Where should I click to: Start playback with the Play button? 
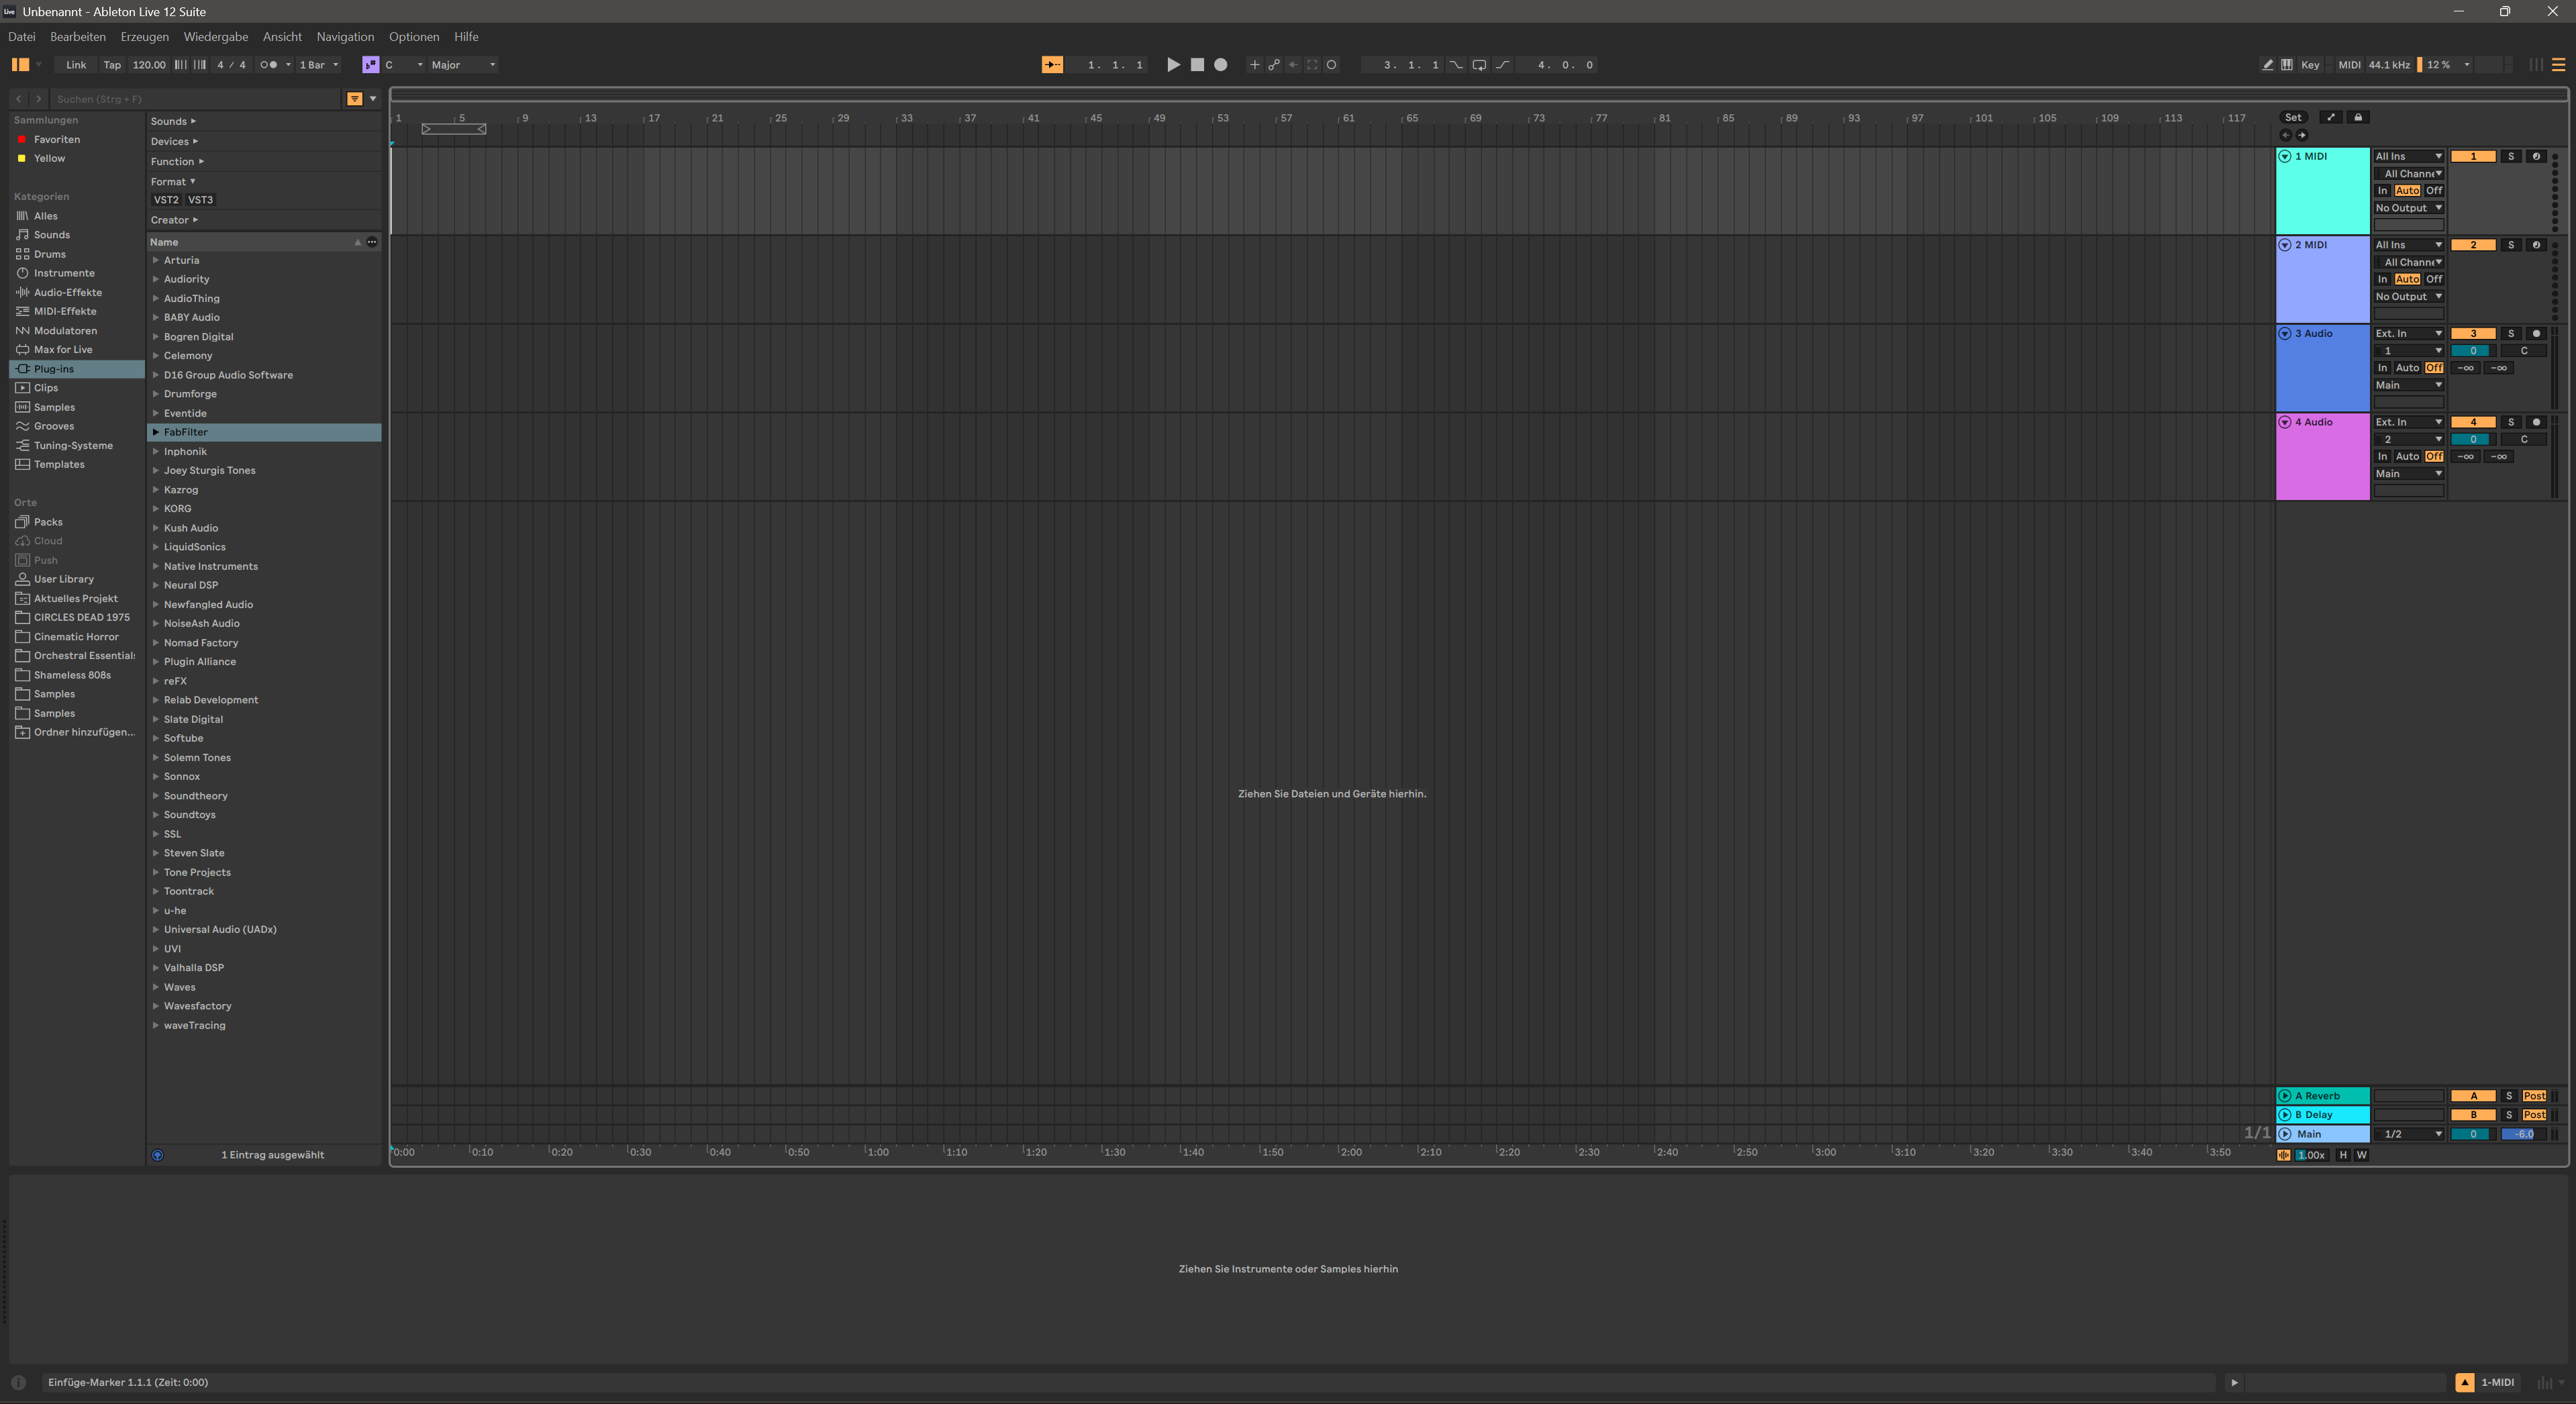pyautogui.click(x=1173, y=65)
